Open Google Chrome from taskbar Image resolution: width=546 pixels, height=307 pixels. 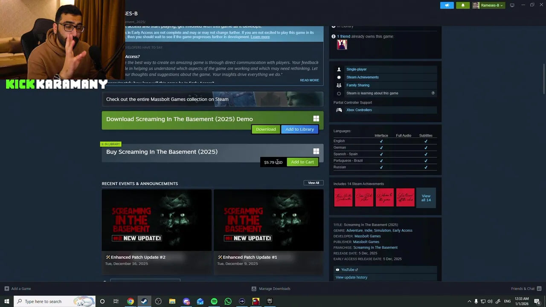coord(131,301)
